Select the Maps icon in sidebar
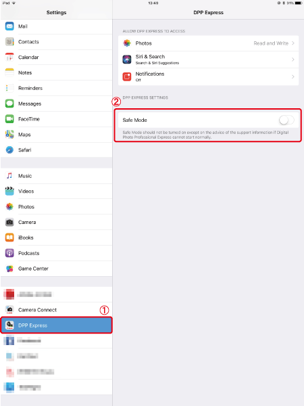The image size is (304, 406). (9, 135)
